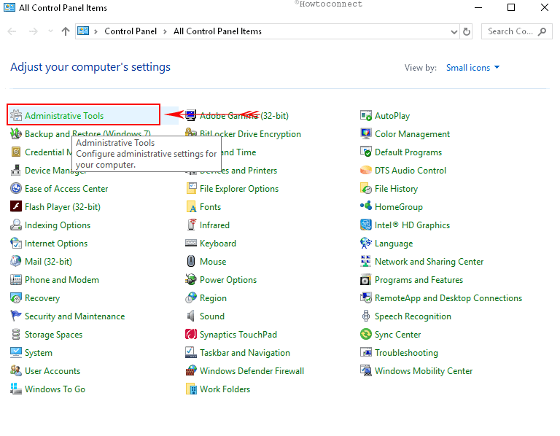
Task: Focus the Search Control Panel field
Action: tap(510, 31)
